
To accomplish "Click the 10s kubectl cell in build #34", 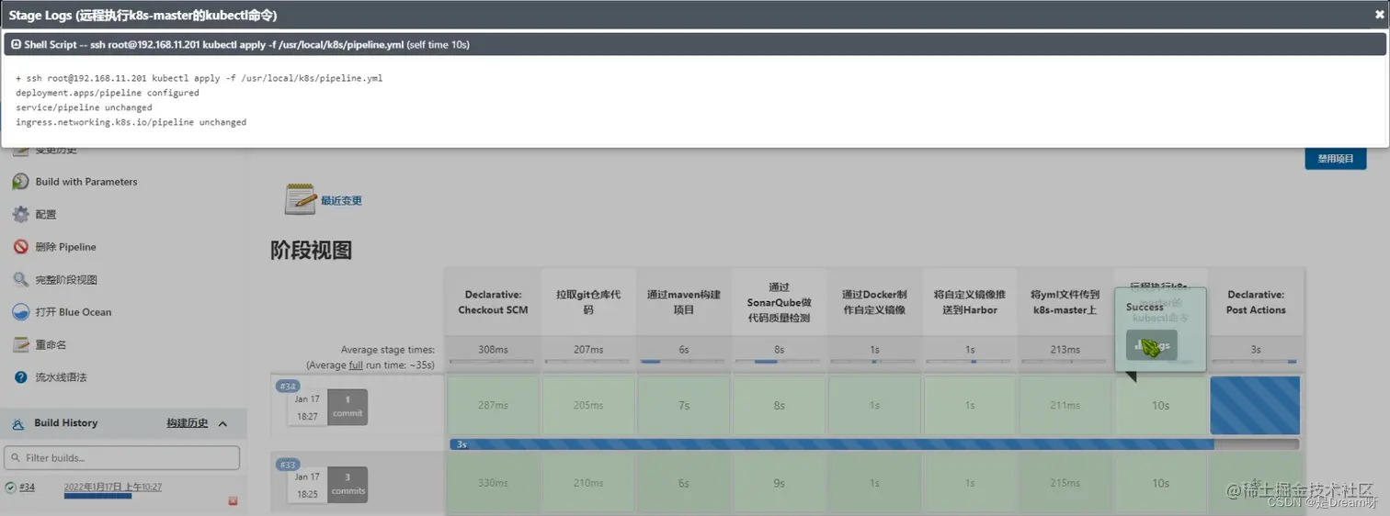I will [1160, 405].
